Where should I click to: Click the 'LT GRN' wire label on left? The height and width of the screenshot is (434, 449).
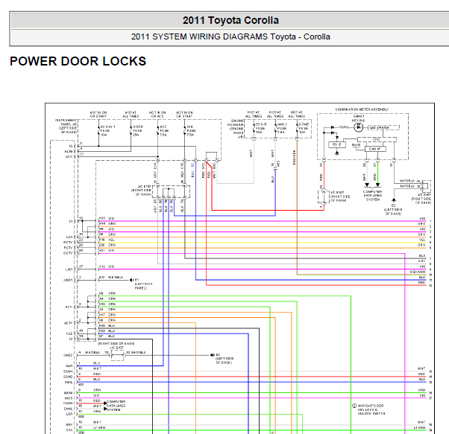coord(99,427)
